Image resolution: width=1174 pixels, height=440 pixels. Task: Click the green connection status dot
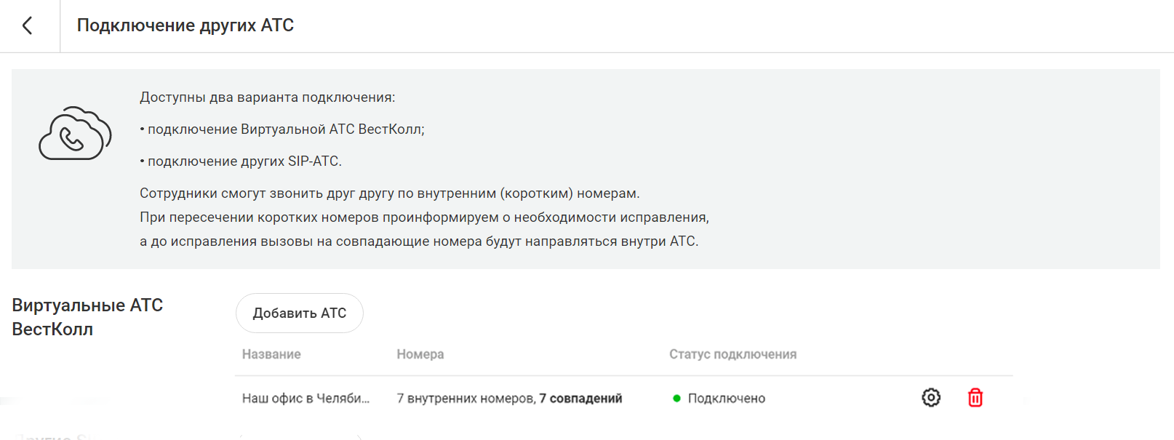click(676, 399)
